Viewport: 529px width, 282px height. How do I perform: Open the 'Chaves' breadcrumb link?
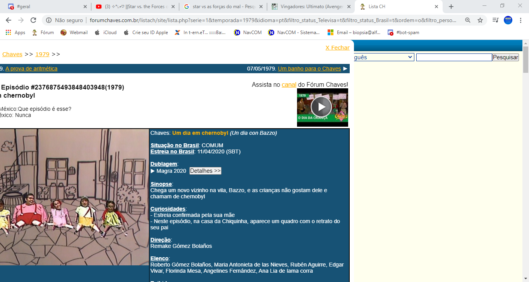click(x=12, y=54)
